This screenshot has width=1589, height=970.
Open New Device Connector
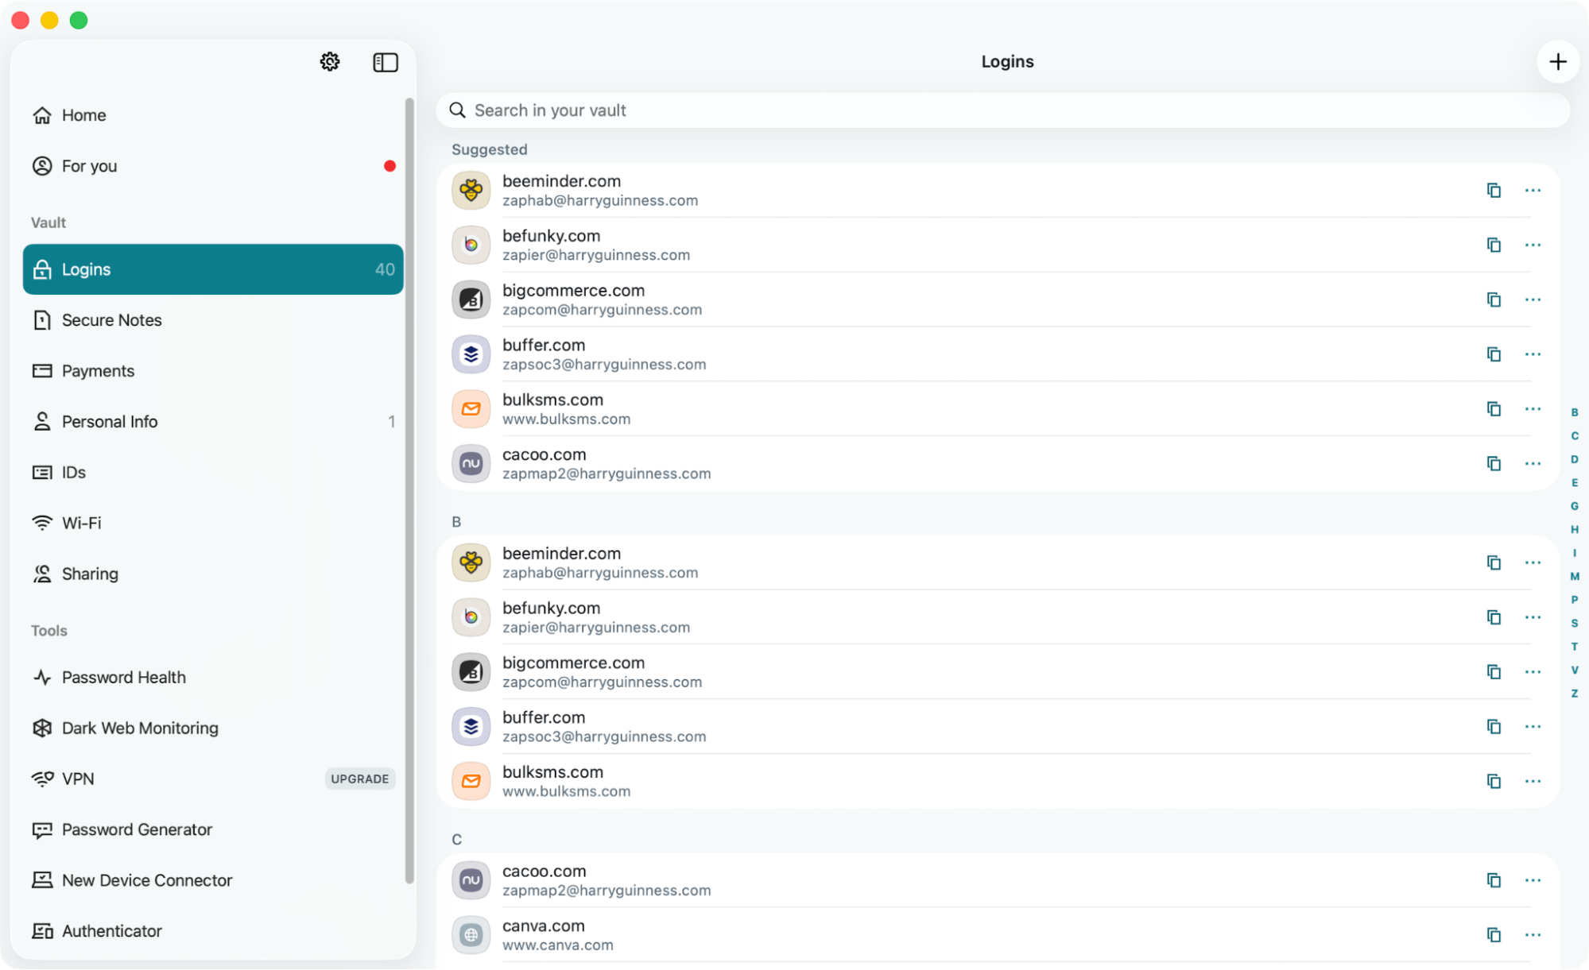147,879
